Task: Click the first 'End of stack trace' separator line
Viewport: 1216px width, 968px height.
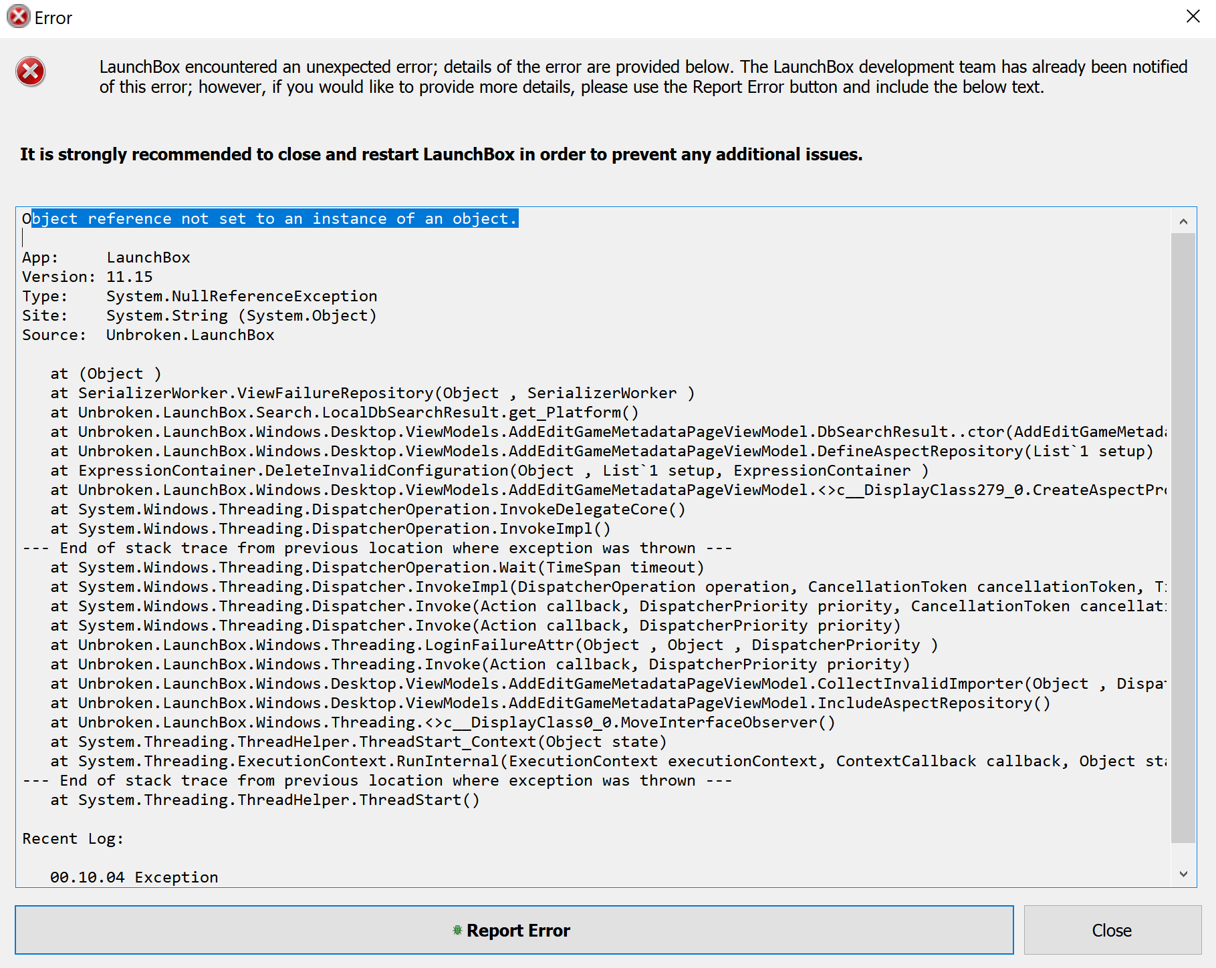Action: pos(377,548)
